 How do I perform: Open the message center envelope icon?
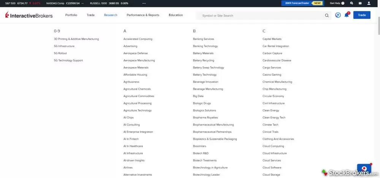coord(360,3)
